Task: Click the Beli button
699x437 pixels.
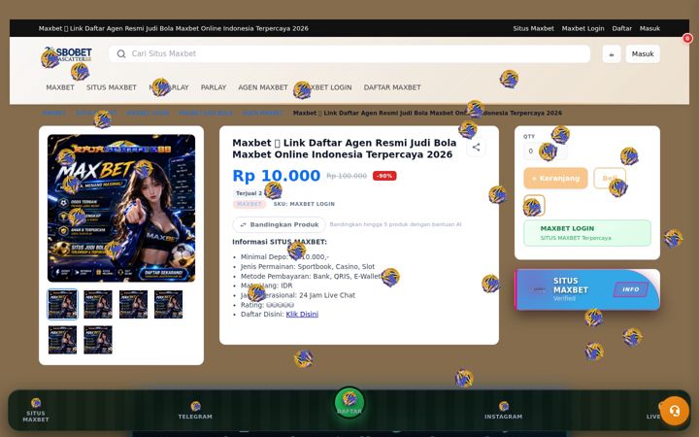Action: click(x=610, y=179)
